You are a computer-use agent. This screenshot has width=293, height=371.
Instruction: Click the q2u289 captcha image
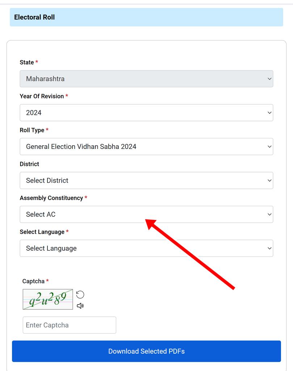click(48, 299)
